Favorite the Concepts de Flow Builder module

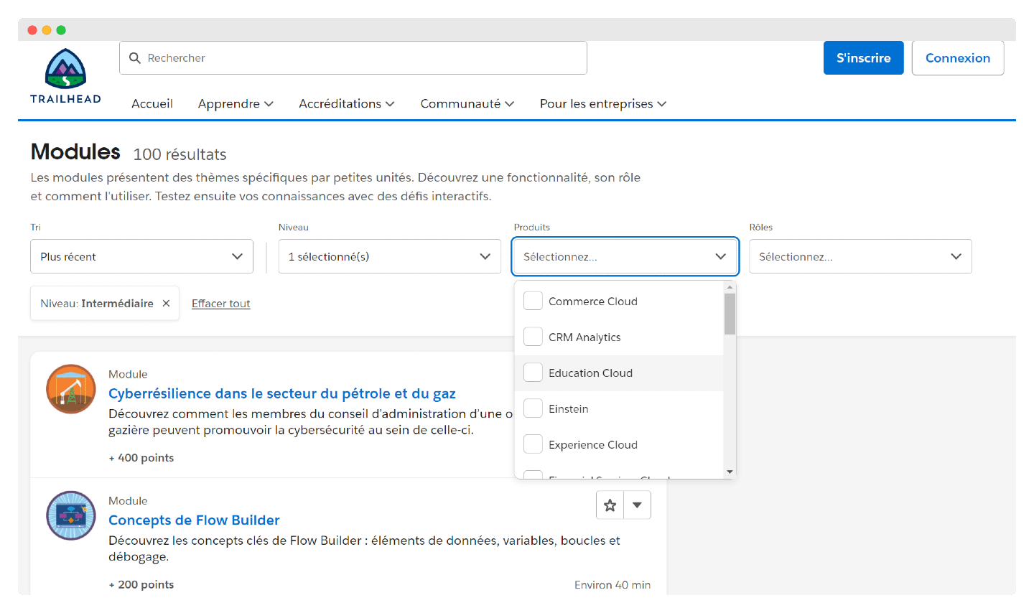(610, 505)
